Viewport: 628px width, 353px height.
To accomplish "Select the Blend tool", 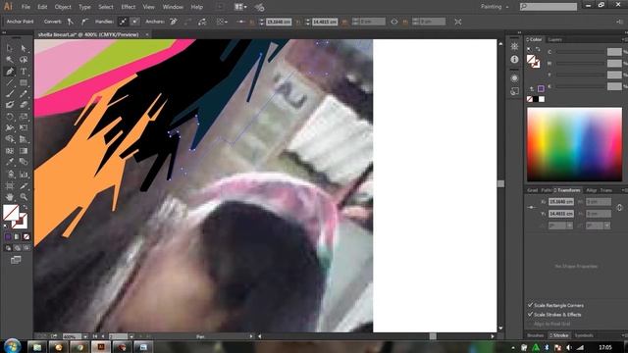I will (x=24, y=162).
